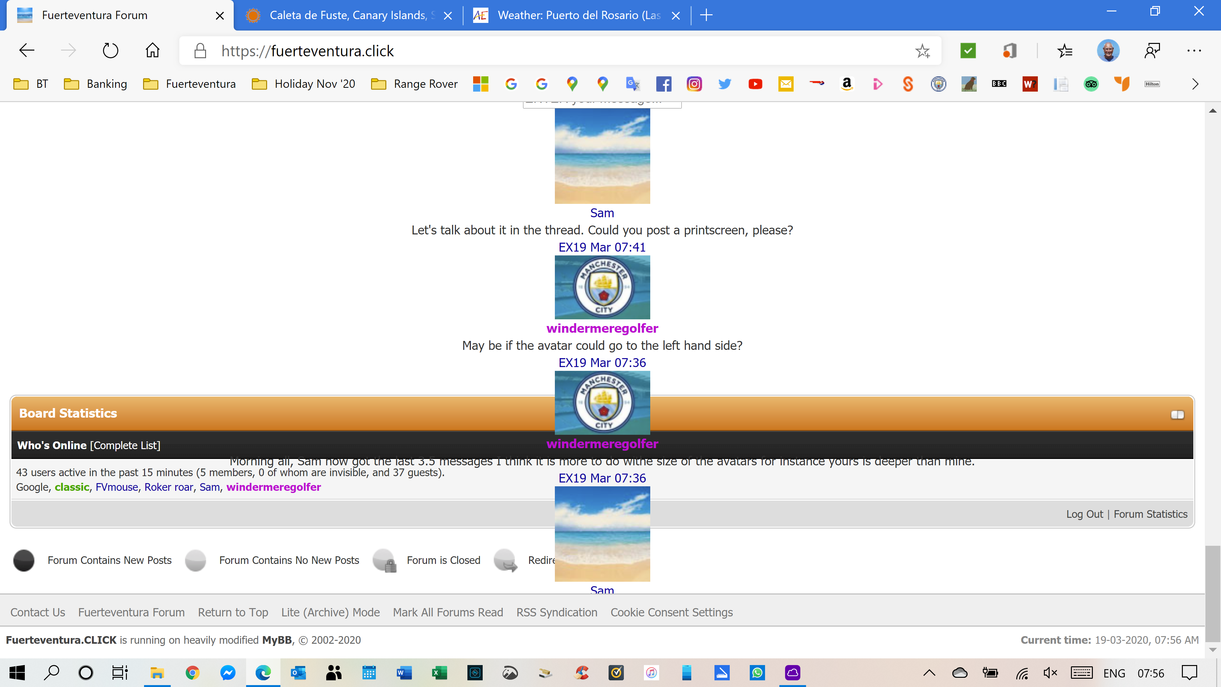The width and height of the screenshot is (1221, 687).
Task: Expand the bookmarks bar overflow chevron
Action: point(1195,84)
